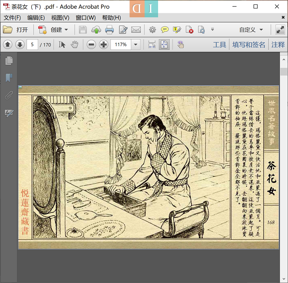This screenshot has width=288, height=283.
Task: Choose the Select text tool
Action: (62, 44)
